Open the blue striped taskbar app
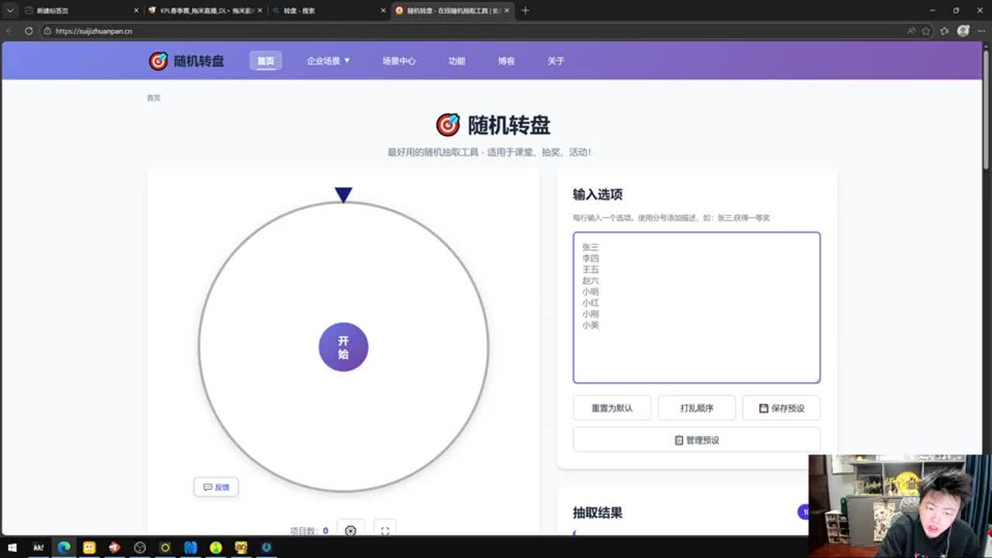Viewport: 992px width, 558px height. tap(191, 547)
